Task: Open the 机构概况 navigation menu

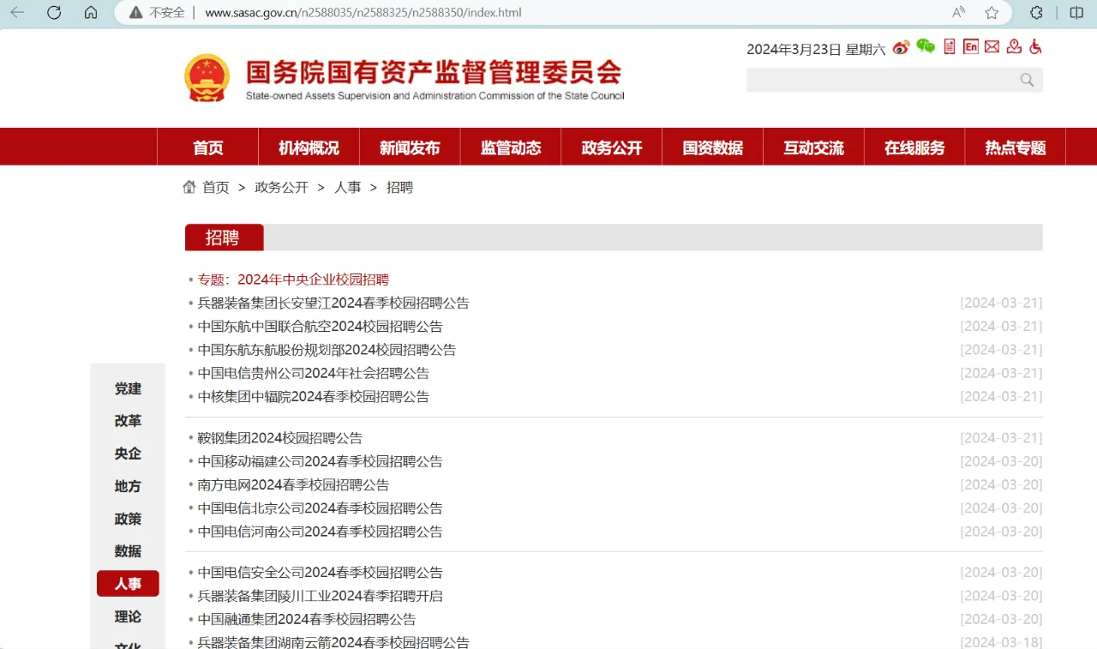Action: pos(309,147)
